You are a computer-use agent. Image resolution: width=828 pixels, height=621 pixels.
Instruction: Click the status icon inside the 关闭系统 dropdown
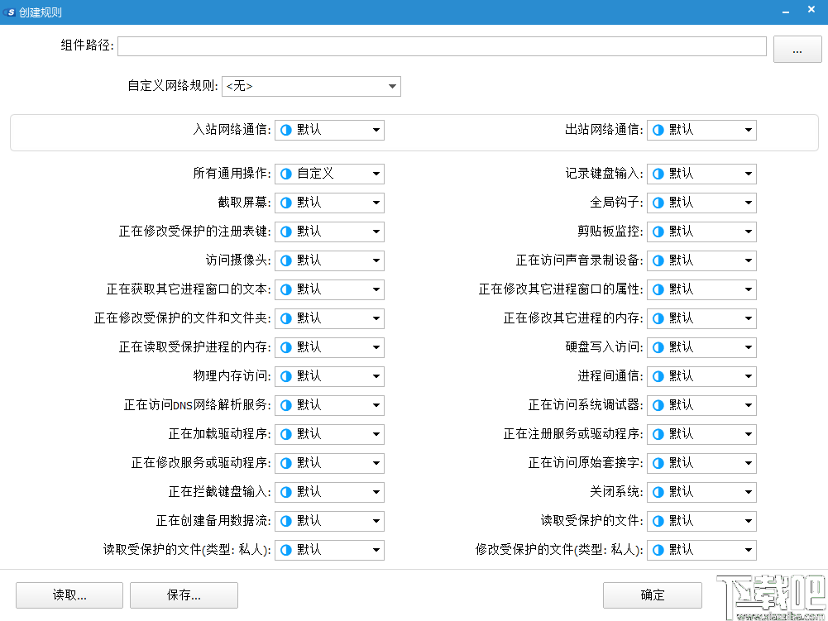tap(658, 492)
